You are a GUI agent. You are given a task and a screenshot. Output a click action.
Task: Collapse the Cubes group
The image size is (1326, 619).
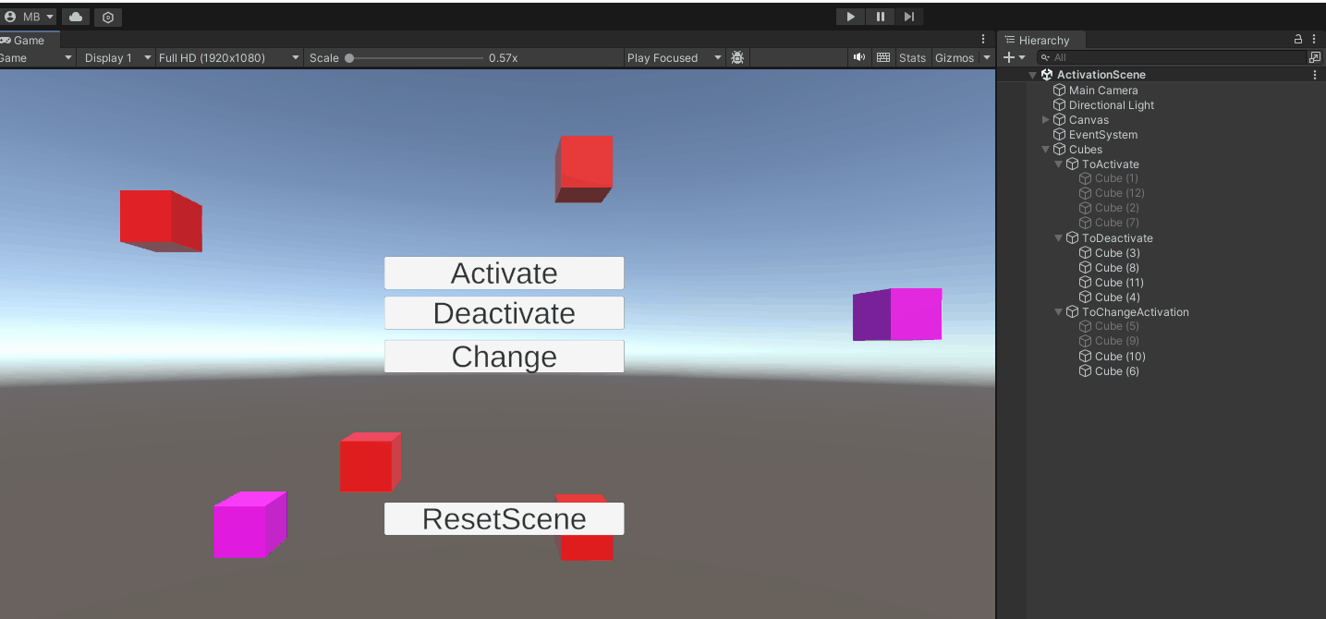pyautogui.click(x=1045, y=150)
